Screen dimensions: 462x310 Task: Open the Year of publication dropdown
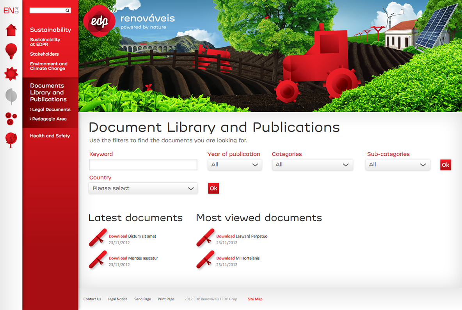click(235, 165)
